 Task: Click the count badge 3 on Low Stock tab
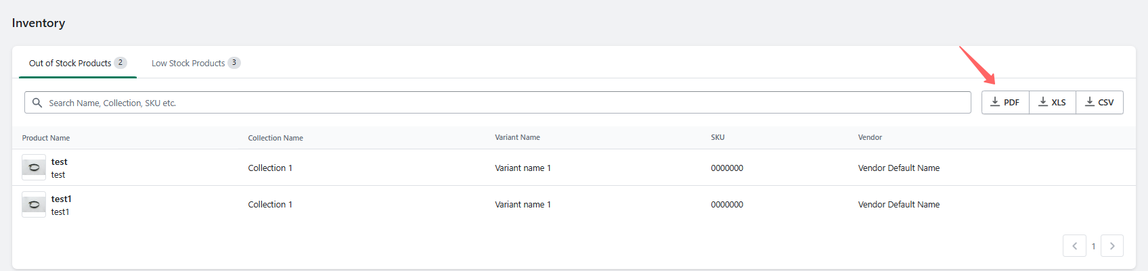coord(234,63)
